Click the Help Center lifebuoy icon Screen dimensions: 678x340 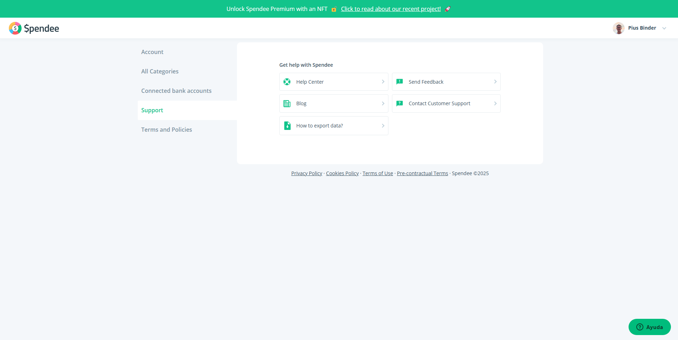pyautogui.click(x=287, y=82)
